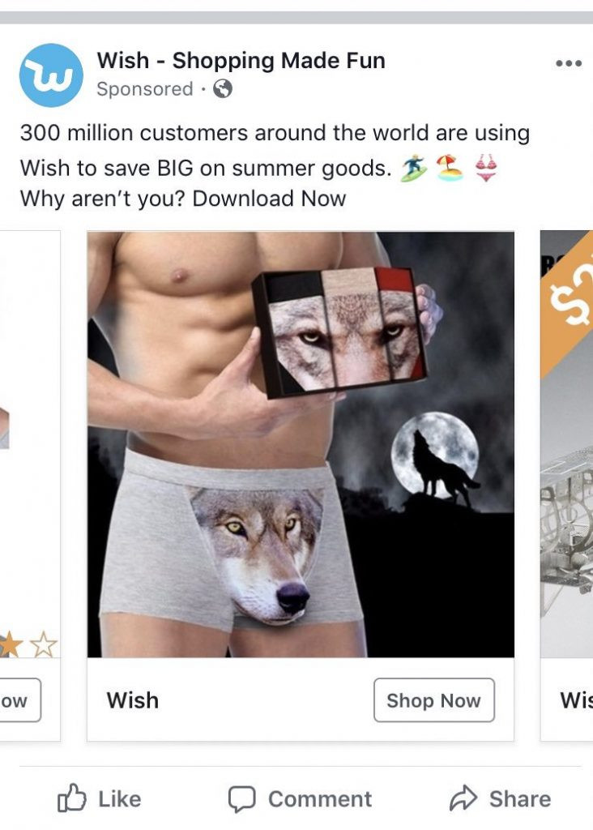Tap the speech bubble Comment icon
Viewport: 593px width, 830px height.
tap(241, 798)
